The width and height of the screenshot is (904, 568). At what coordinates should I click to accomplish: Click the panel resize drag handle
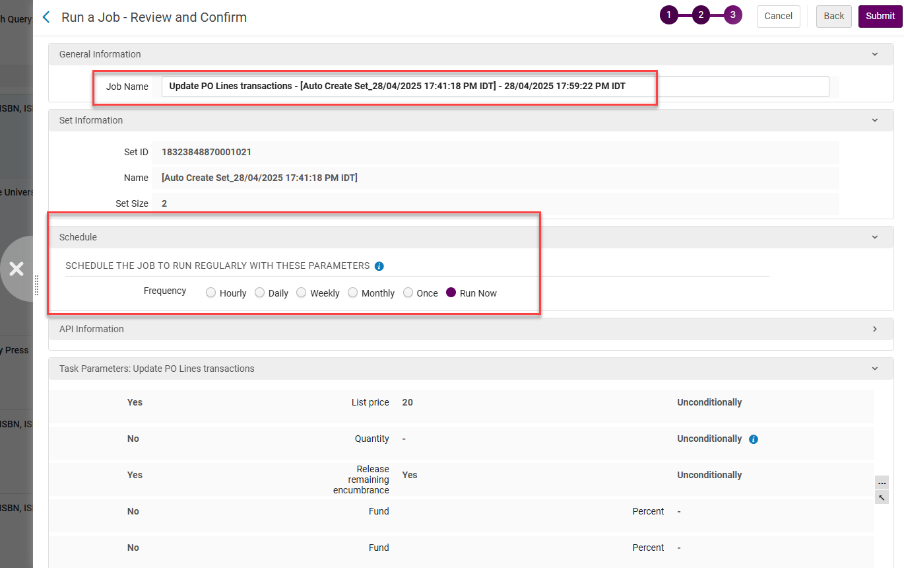37,285
